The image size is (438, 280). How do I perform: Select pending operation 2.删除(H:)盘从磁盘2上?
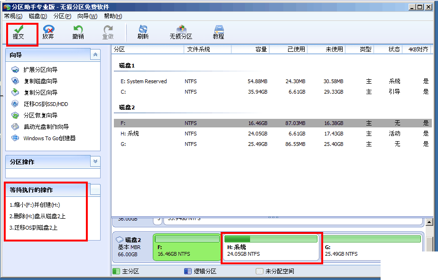pos(37,216)
